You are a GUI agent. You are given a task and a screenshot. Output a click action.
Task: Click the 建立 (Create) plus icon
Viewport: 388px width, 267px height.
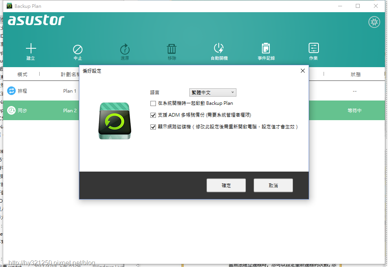coord(31,49)
